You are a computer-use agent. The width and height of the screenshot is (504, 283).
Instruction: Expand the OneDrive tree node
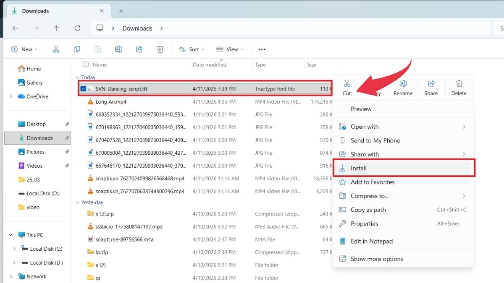click(x=10, y=96)
